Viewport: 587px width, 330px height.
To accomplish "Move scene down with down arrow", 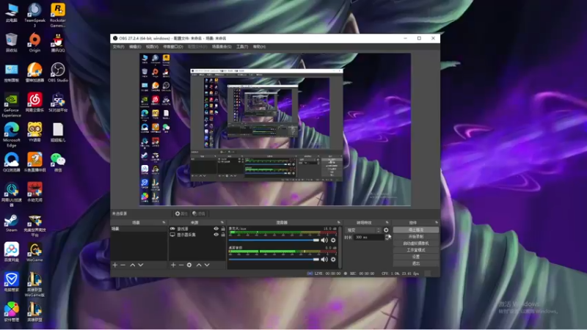I will [141, 265].
